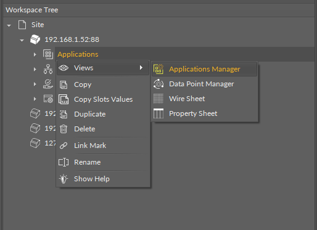
Task: Click the Applications Manager icon
Action: click(x=158, y=69)
